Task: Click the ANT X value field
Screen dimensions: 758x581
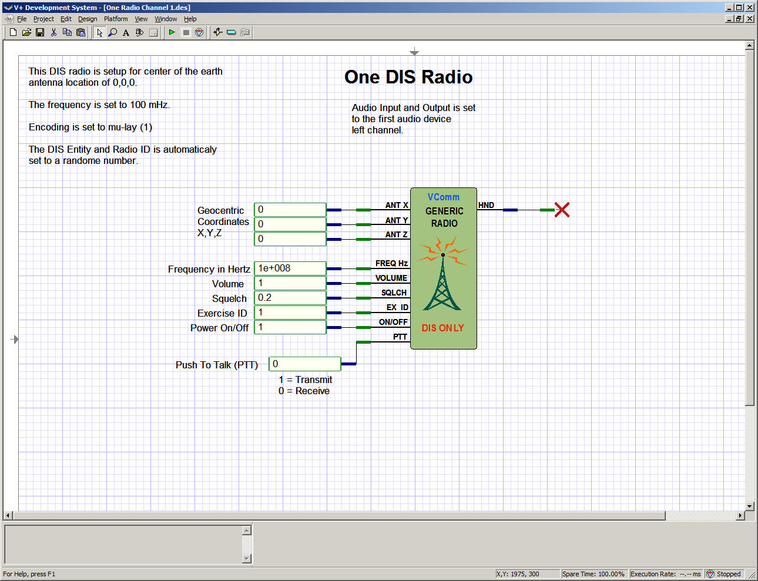Action: (290, 210)
